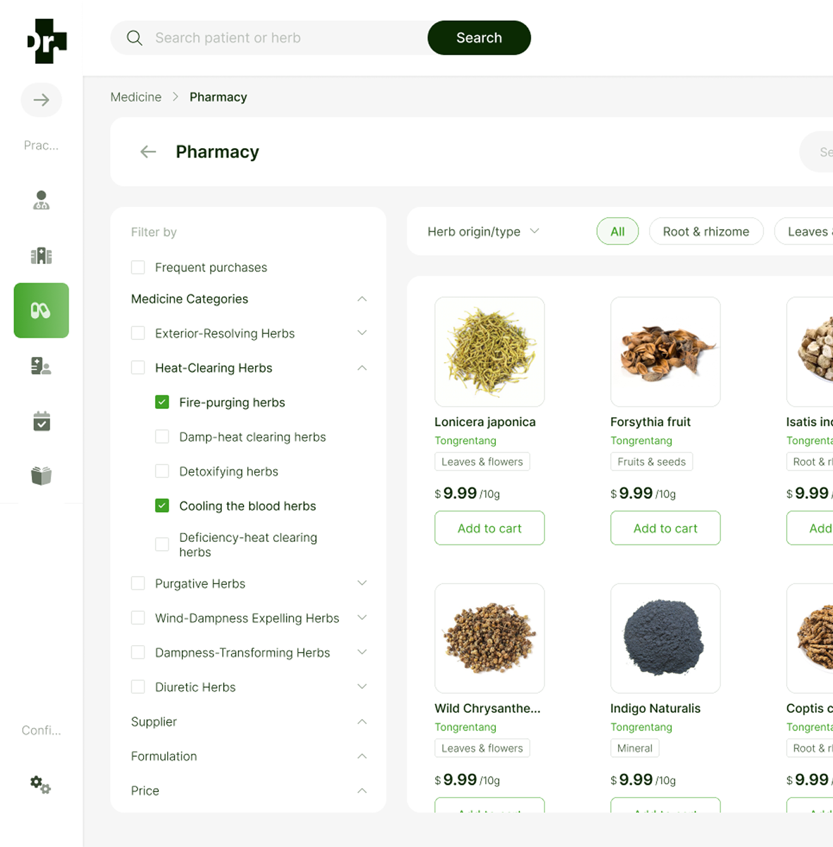Collapse Medicine Categories section chevron
The height and width of the screenshot is (847, 833).
362,299
